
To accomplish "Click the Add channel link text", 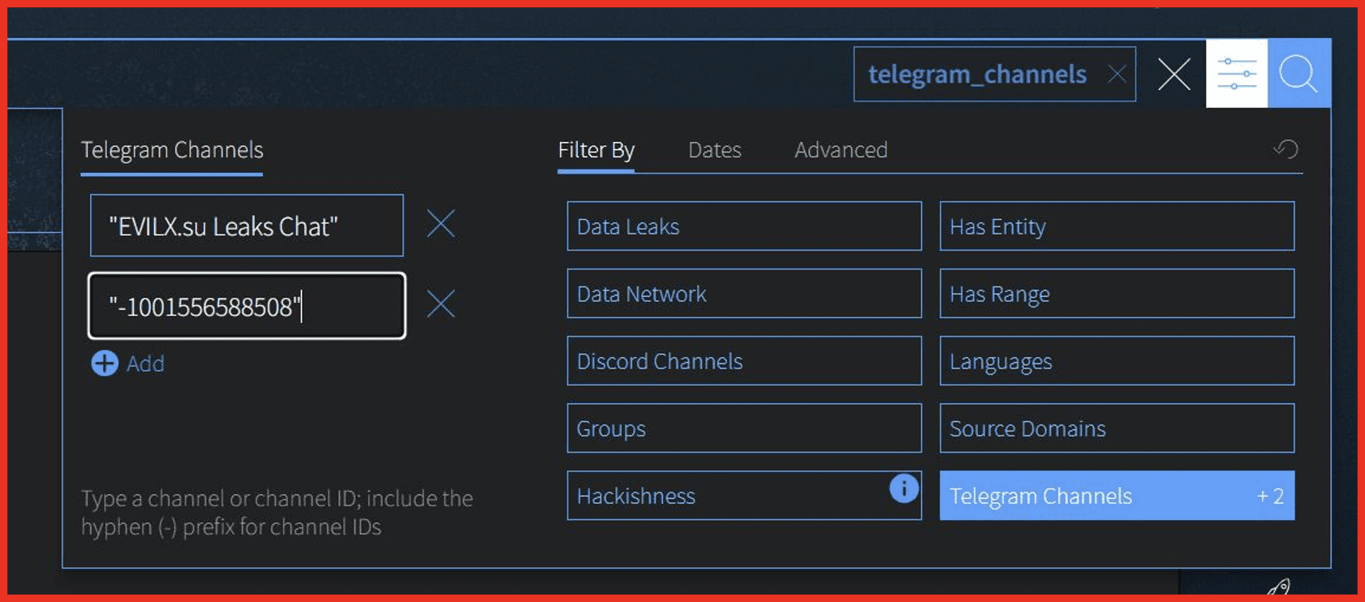I will [145, 363].
